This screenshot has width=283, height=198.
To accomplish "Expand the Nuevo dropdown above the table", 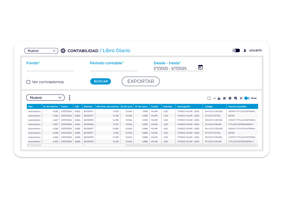I will [x=45, y=98].
